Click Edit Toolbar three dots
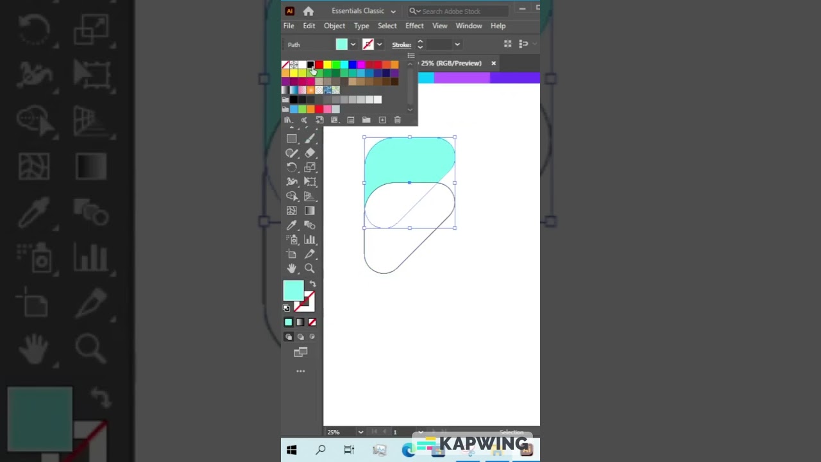 [300, 371]
